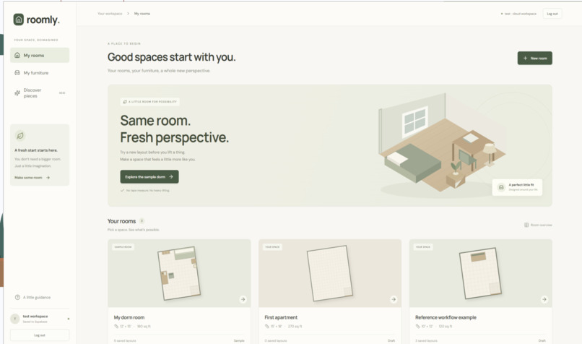The height and width of the screenshot is (344, 582).
Task: Follow the Make some room link
Action: tap(32, 178)
